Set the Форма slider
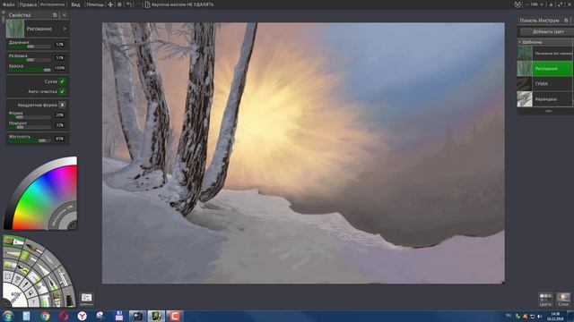Viewport: 574px width, 322px height. click(x=30, y=117)
